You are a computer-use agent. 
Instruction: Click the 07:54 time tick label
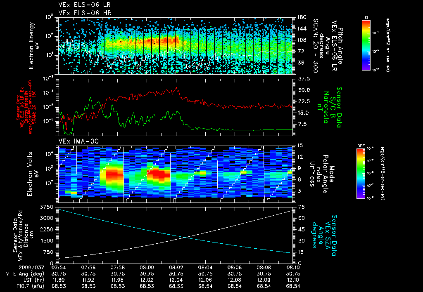tap(59, 268)
